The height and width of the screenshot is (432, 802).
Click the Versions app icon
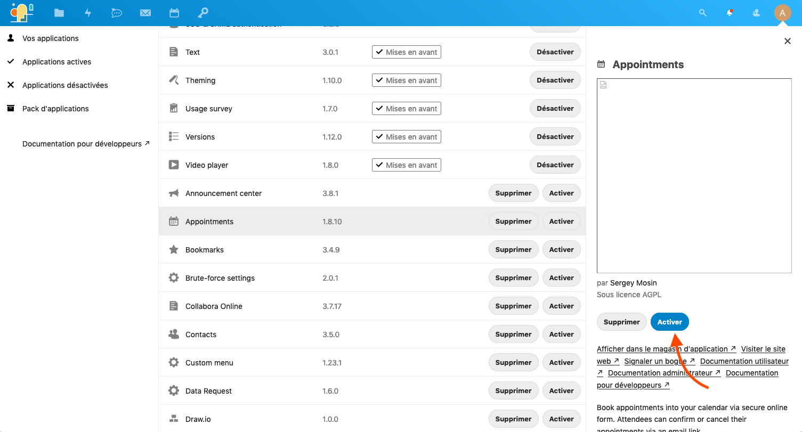tap(174, 137)
